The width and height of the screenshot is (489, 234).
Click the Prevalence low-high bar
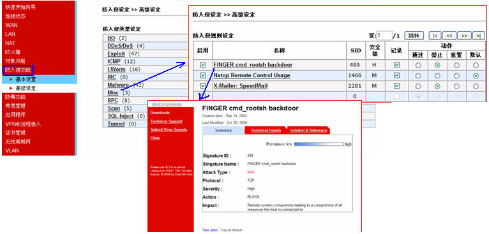click(319, 144)
